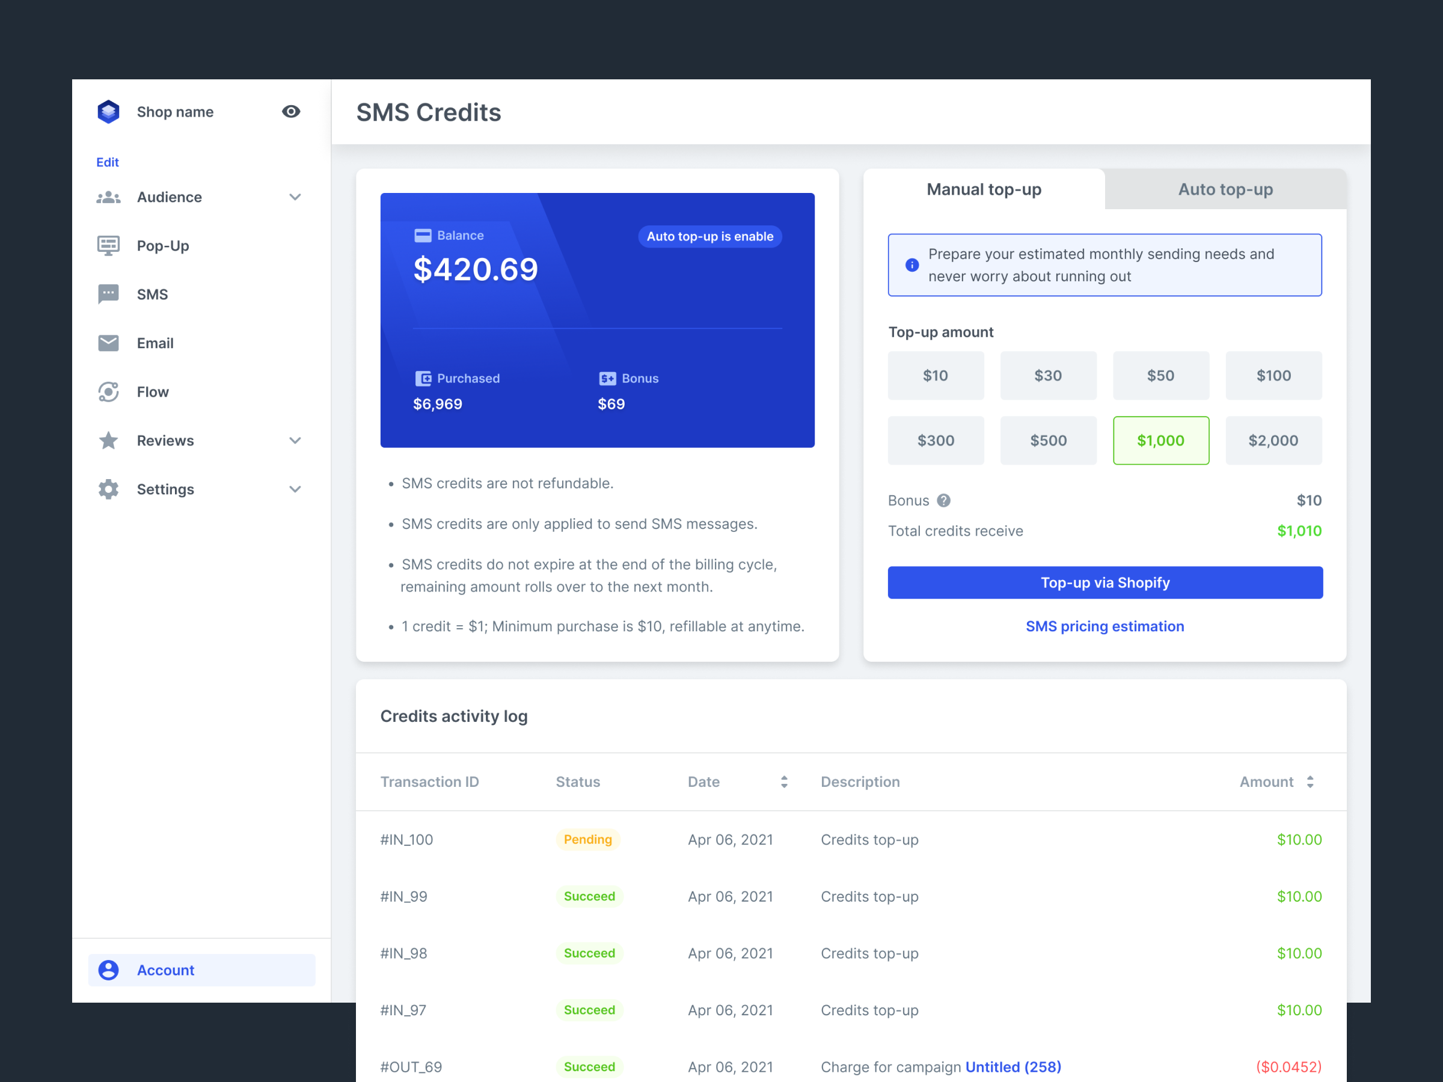Choose the $50 top-up amount
The height and width of the screenshot is (1082, 1443).
[1160, 376]
